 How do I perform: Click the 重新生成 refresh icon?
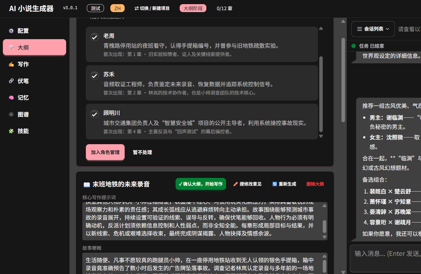pos(275,184)
